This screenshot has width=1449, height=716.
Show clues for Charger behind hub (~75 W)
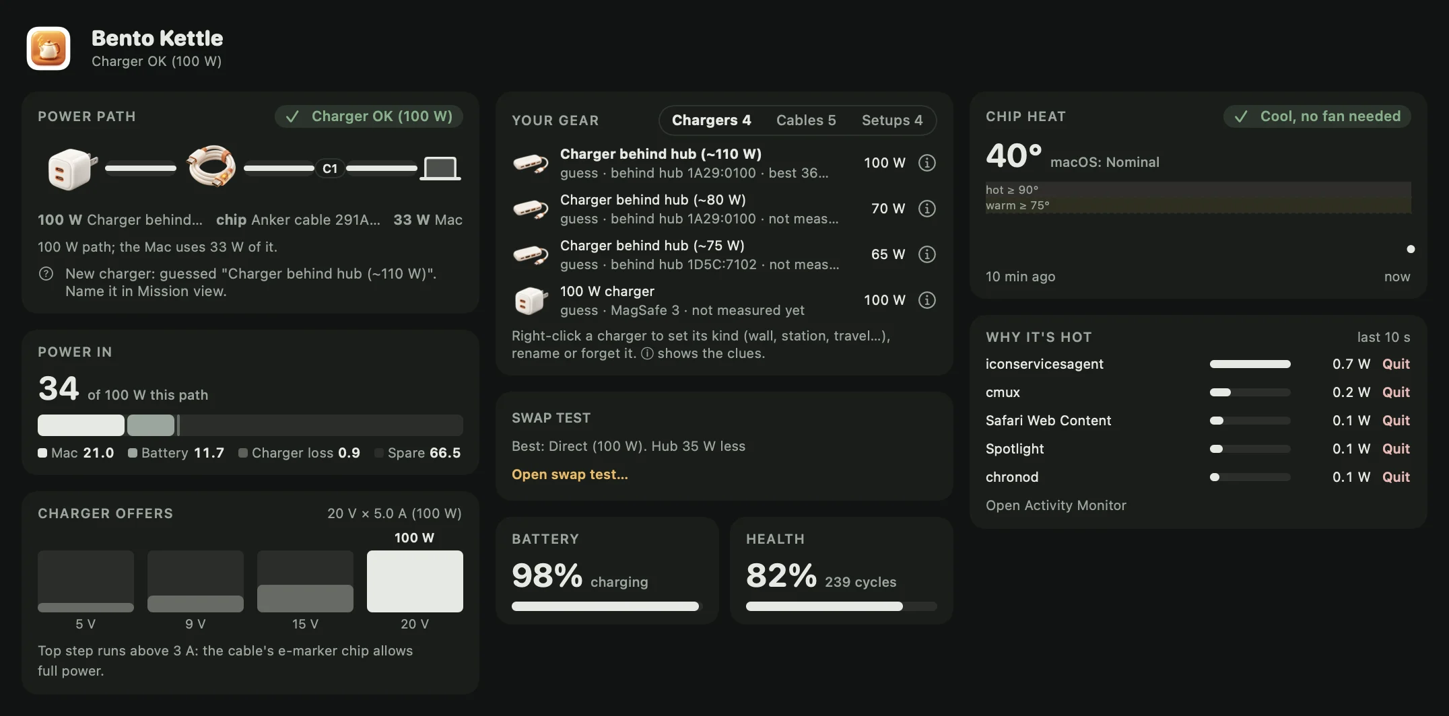(x=927, y=254)
